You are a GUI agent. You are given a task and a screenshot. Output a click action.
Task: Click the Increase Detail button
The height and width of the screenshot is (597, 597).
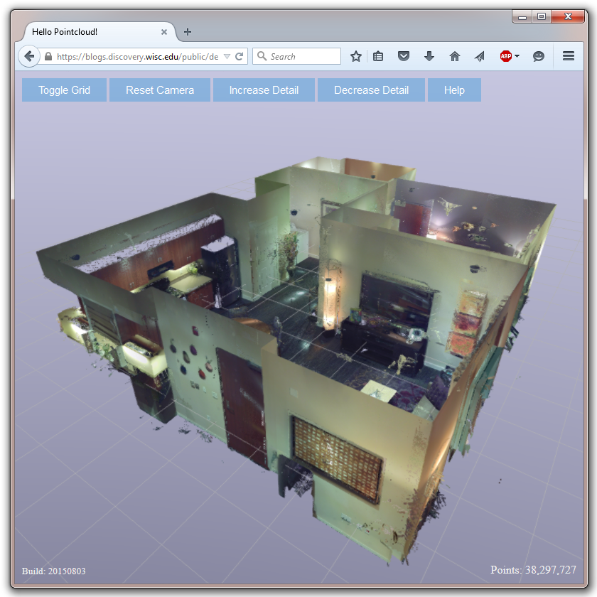point(264,90)
